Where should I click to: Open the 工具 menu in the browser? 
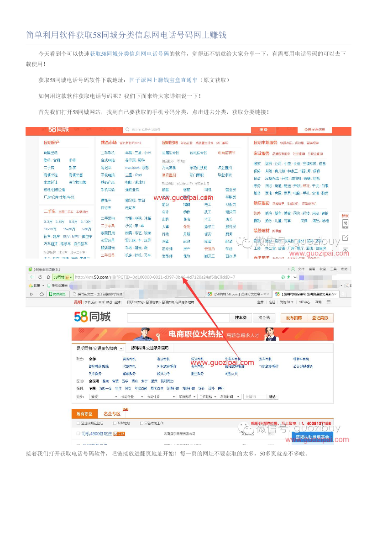[x=334, y=269]
